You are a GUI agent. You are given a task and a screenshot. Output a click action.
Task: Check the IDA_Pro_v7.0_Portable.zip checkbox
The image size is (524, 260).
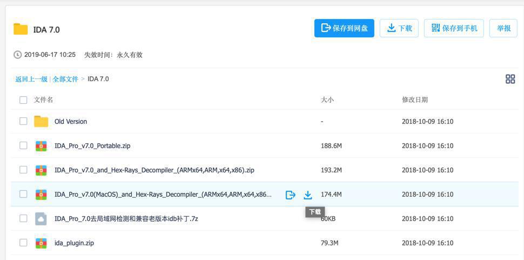[23, 146]
